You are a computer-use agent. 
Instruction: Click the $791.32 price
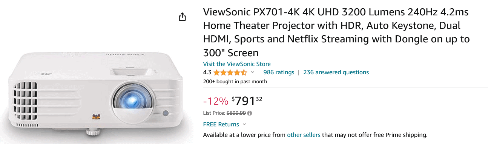pyautogui.click(x=247, y=101)
